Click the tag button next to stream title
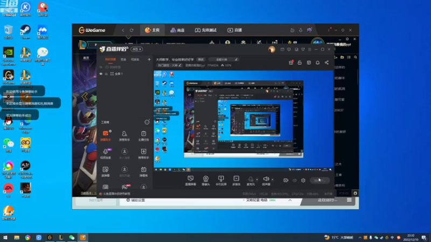This screenshot has height=242, width=431. 201,59
